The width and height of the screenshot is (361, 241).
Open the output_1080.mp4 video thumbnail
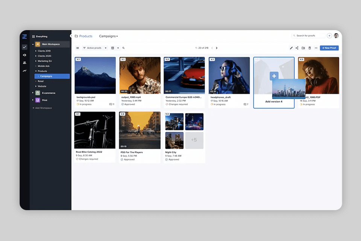pos(140,75)
